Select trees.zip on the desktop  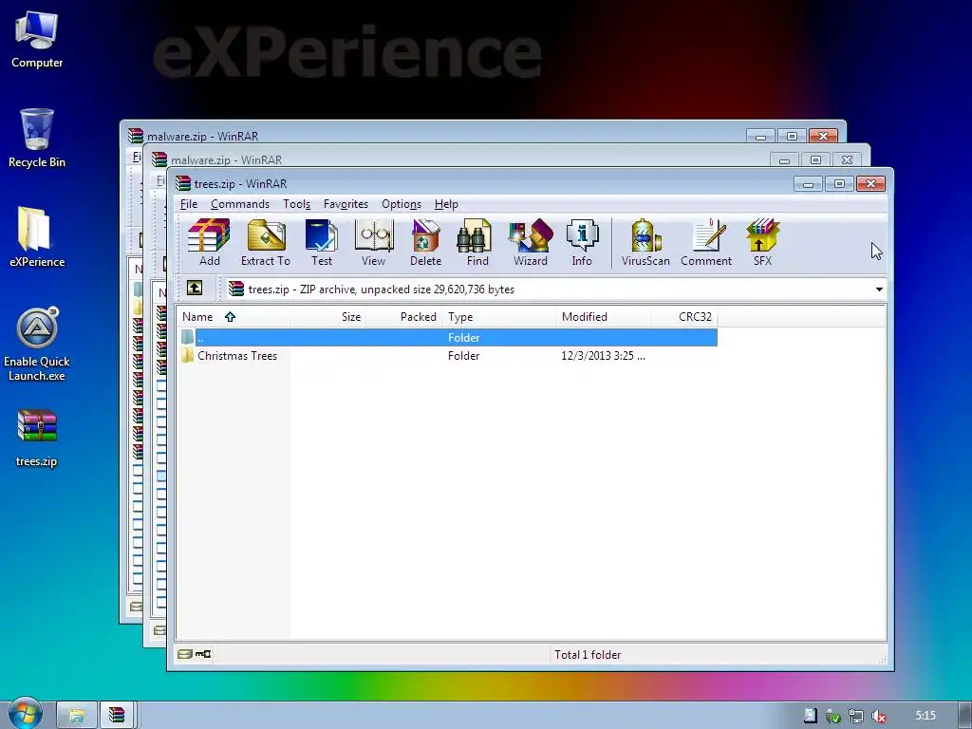pyautogui.click(x=37, y=439)
